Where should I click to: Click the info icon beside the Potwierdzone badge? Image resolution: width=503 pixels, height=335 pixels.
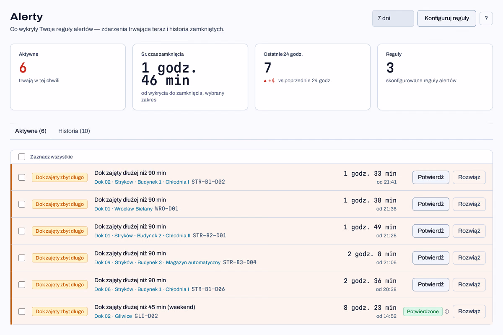pyautogui.click(x=447, y=312)
